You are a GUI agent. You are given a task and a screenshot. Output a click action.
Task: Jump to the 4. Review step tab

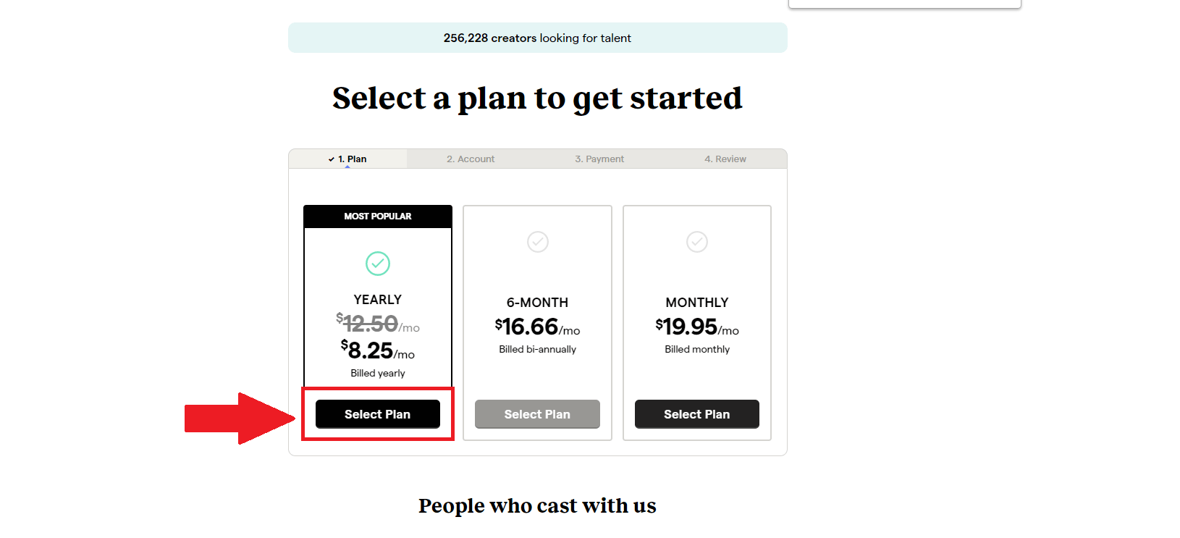click(725, 159)
